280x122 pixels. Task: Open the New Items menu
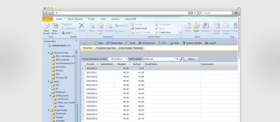(x=55, y=28)
